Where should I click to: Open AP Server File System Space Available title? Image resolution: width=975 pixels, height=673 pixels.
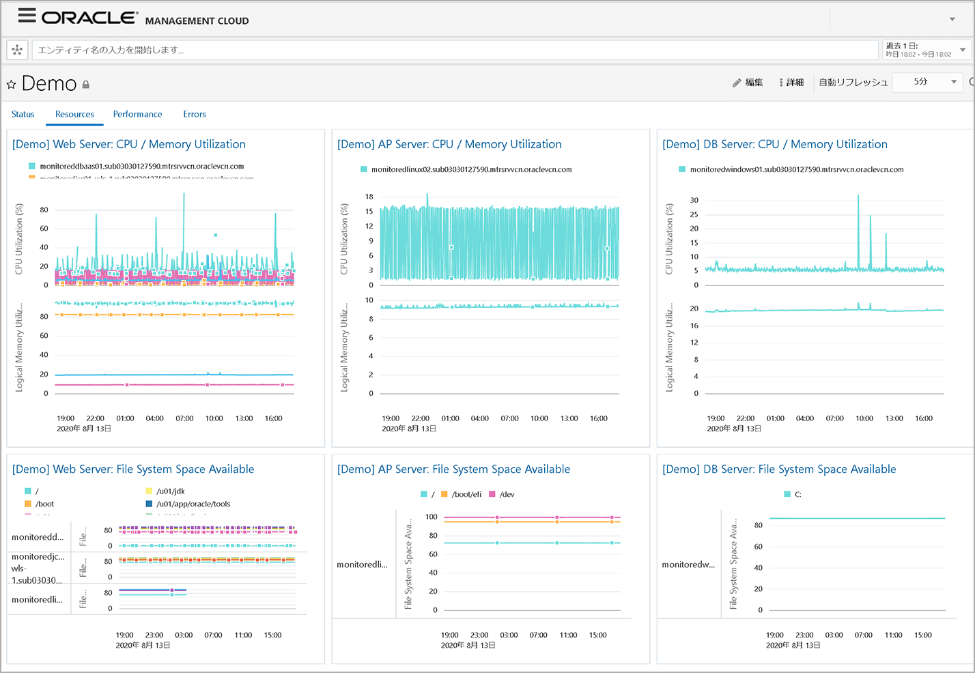point(453,469)
